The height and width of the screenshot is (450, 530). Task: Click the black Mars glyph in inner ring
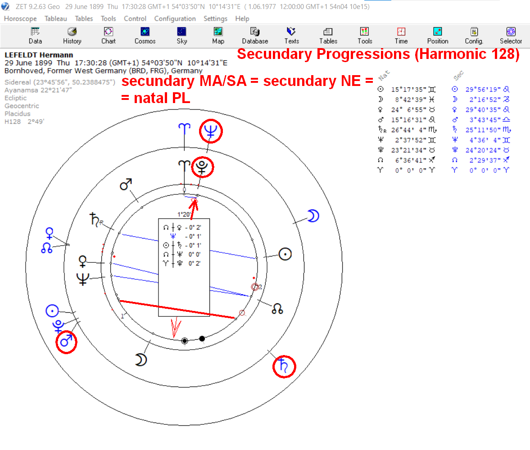(x=126, y=184)
